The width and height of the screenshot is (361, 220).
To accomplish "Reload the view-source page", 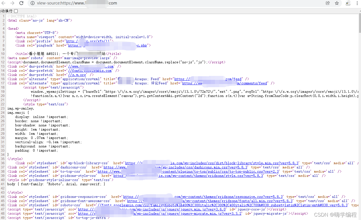I will click(x=21, y=3).
